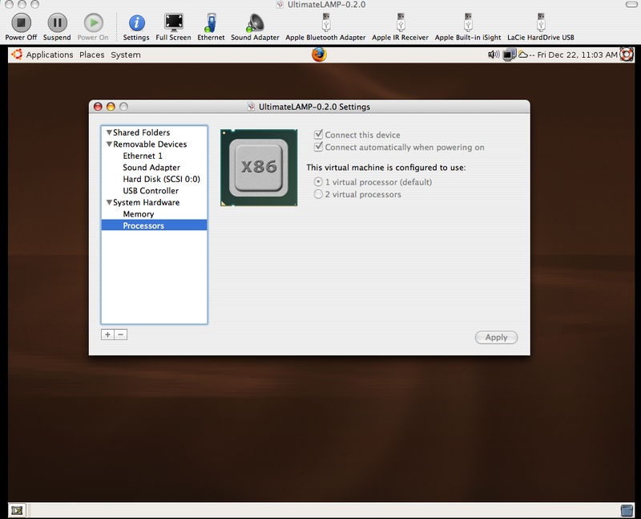Minimize the Settings window with yellow button

coord(111,107)
